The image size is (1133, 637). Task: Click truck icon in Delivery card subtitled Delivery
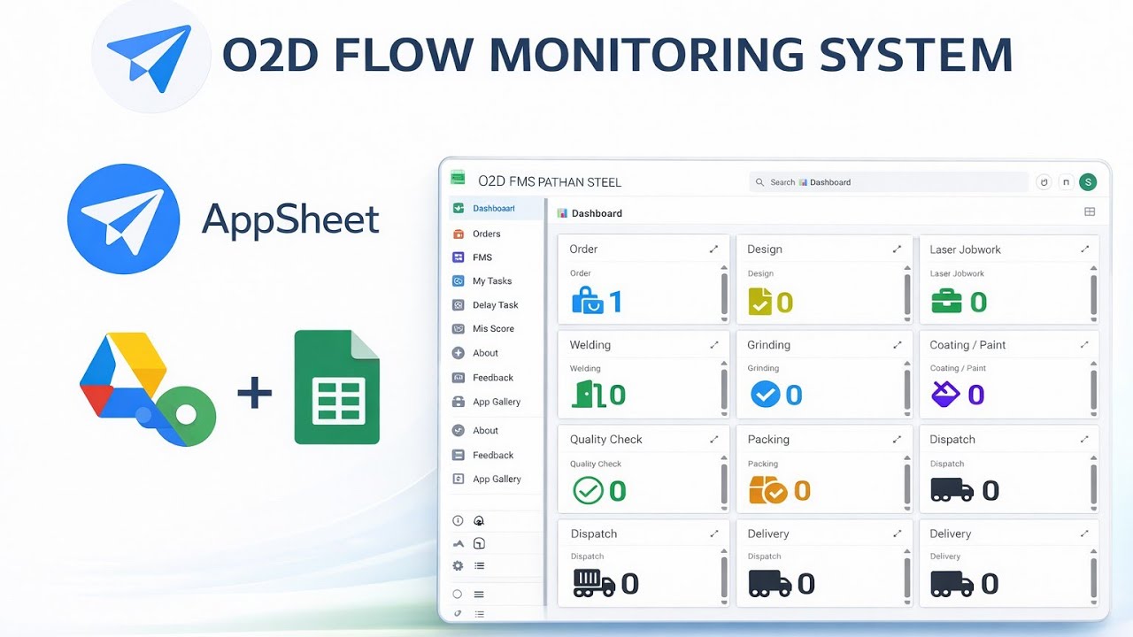(x=952, y=584)
